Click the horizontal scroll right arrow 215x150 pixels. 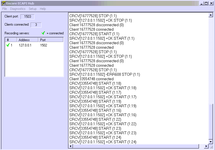click(206, 146)
